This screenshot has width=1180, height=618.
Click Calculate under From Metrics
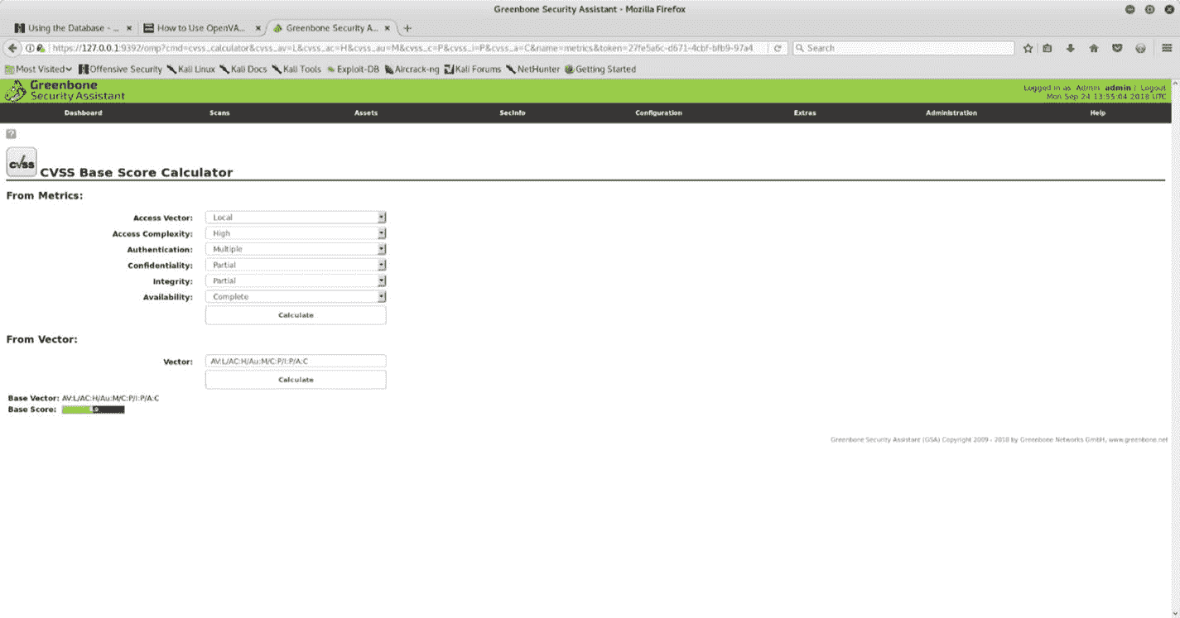(x=296, y=315)
